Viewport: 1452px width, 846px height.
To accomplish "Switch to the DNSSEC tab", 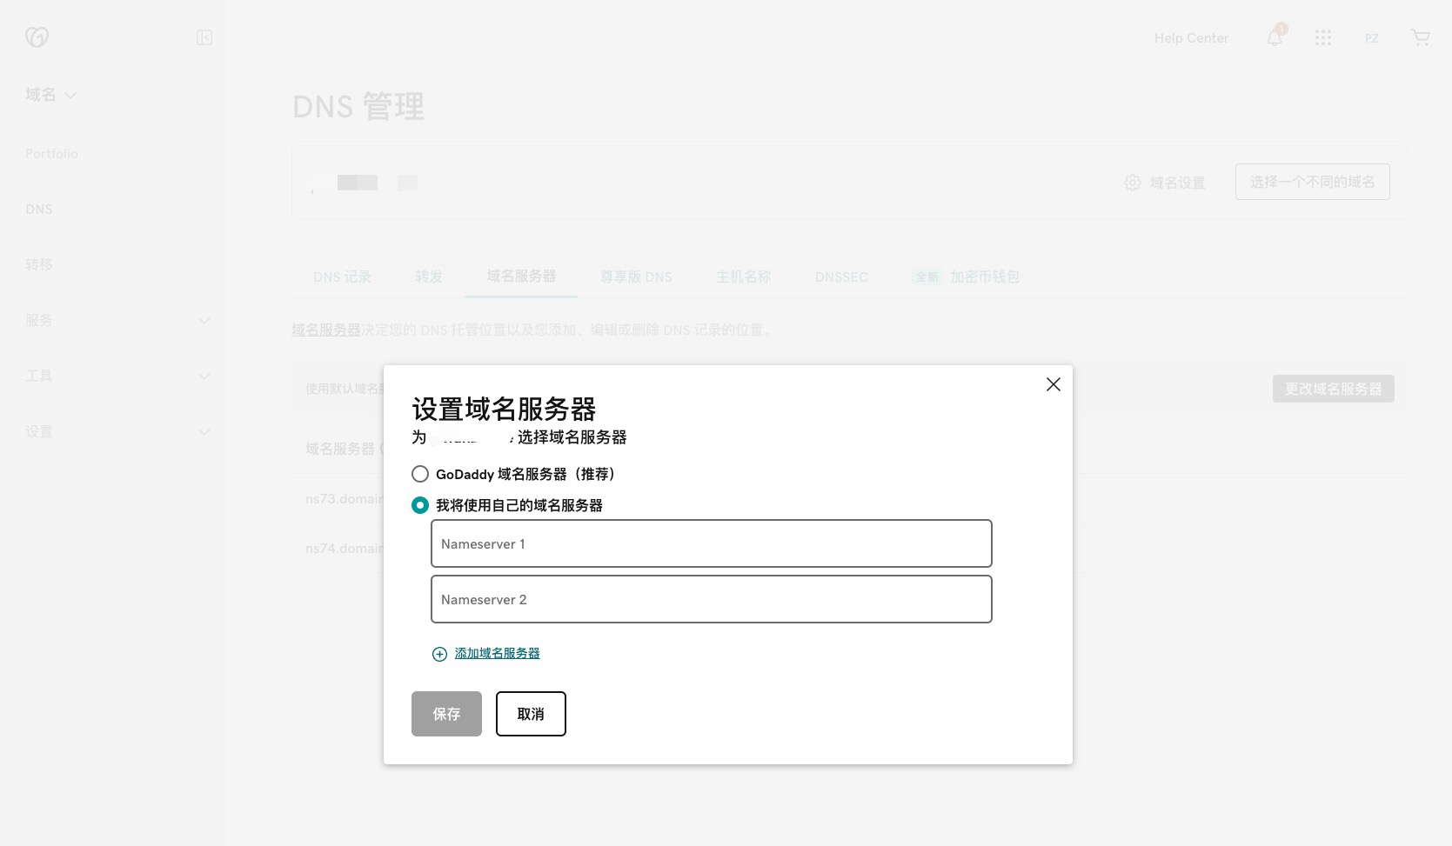I will (x=840, y=276).
